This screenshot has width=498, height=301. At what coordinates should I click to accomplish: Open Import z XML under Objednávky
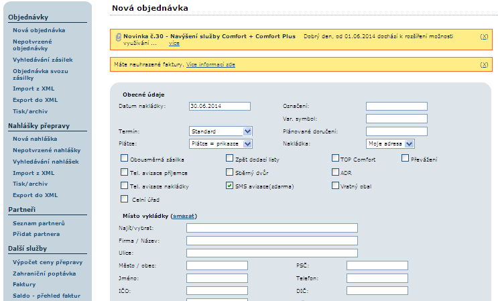click(34, 88)
